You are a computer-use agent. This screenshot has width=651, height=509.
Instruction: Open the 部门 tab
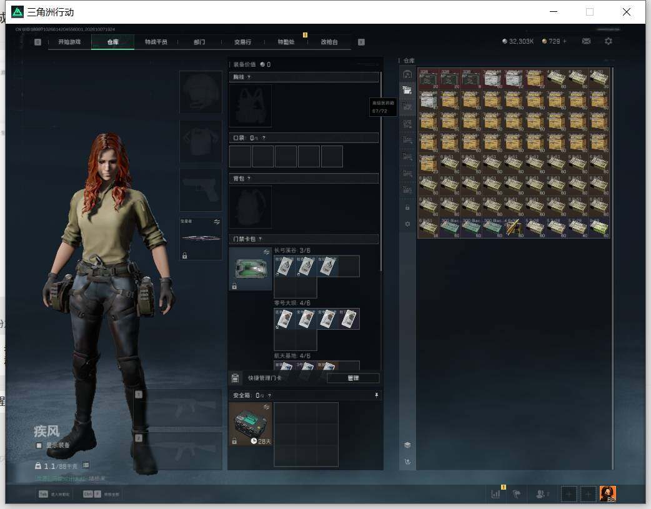(x=199, y=42)
